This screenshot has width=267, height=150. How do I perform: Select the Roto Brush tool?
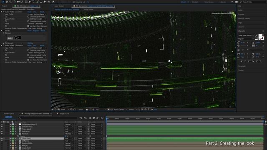(x=49, y=2)
